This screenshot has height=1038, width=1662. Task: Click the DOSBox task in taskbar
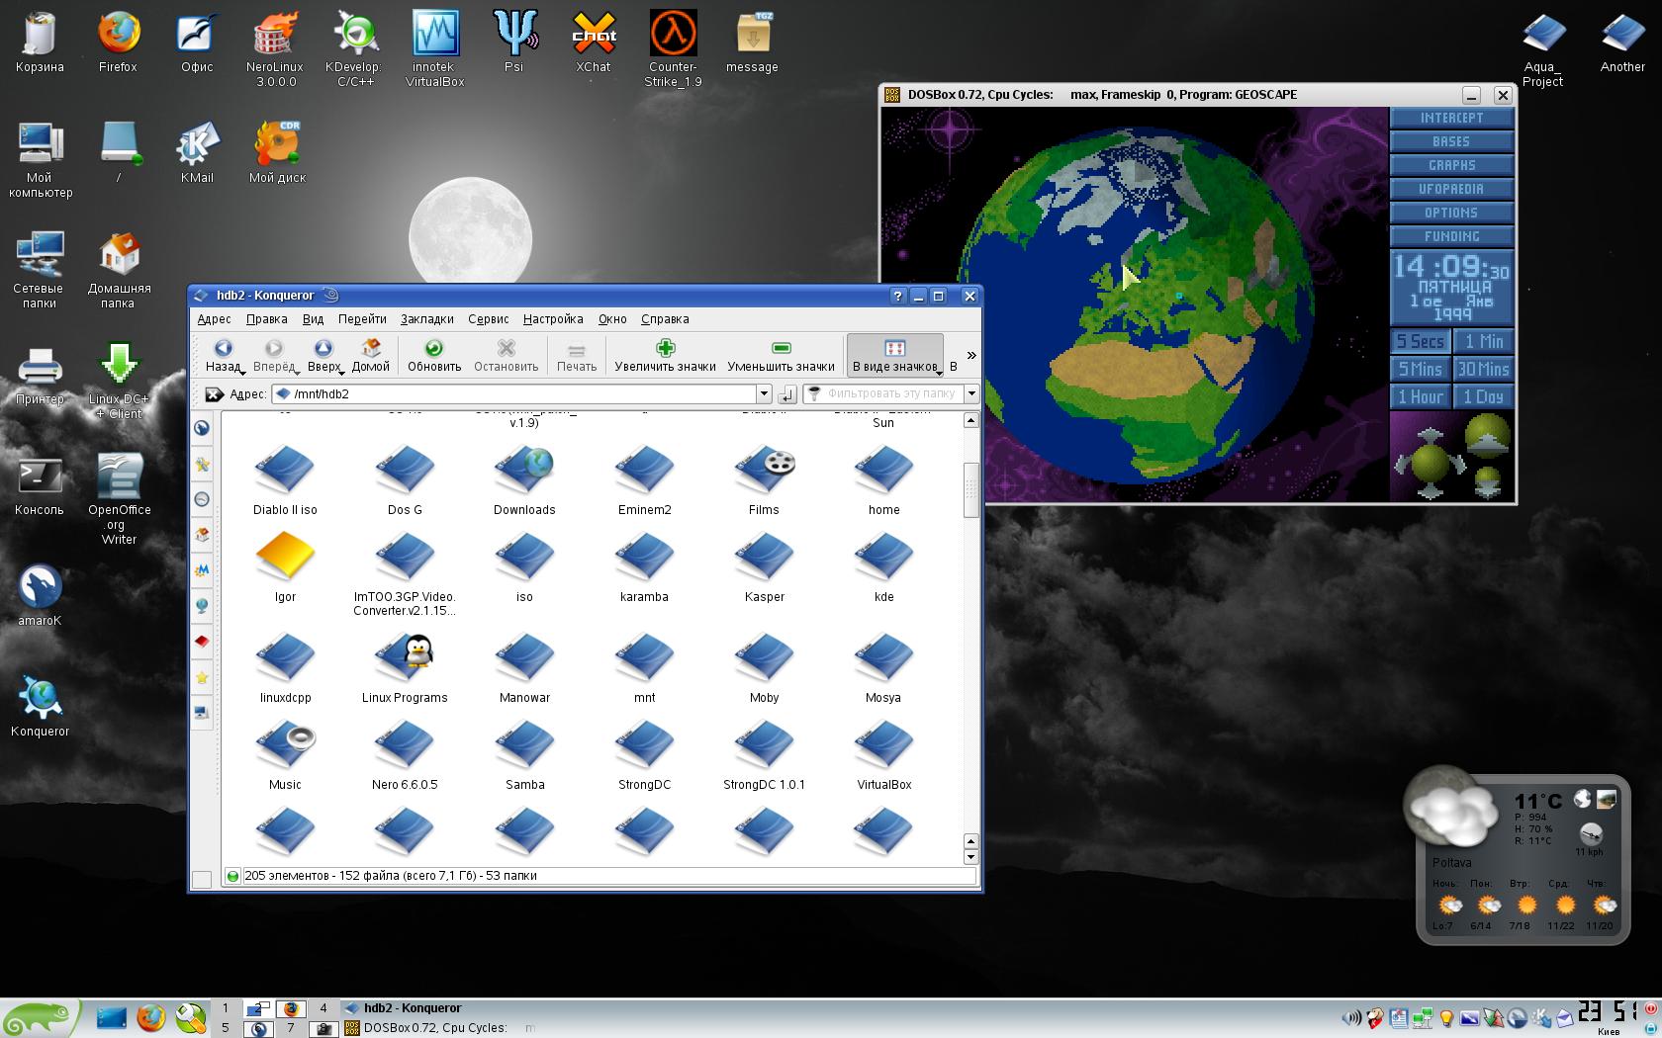pyautogui.click(x=440, y=1028)
